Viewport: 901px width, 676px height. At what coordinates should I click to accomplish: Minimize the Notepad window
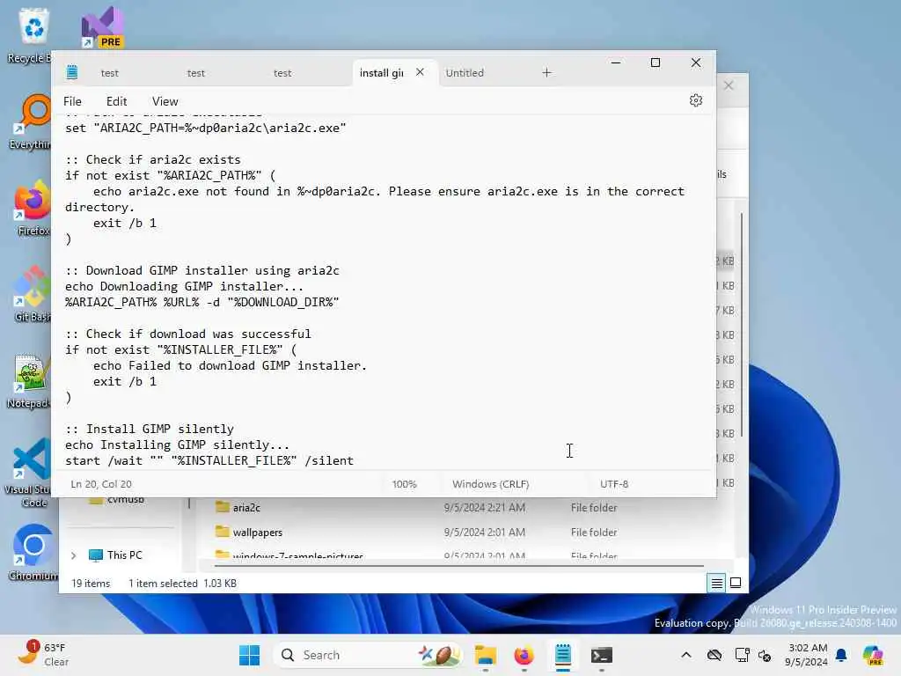[x=615, y=62]
